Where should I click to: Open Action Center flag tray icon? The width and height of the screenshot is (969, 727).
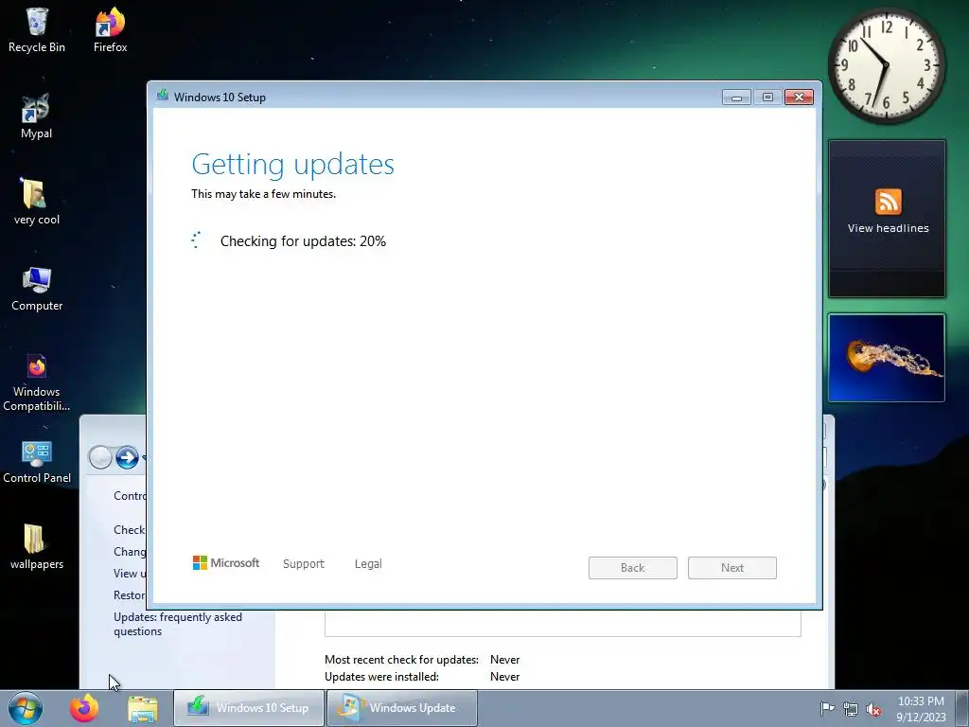coord(827,708)
